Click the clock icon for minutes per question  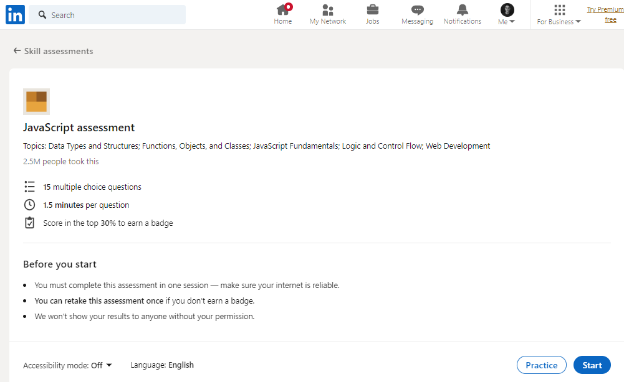(29, 205)
